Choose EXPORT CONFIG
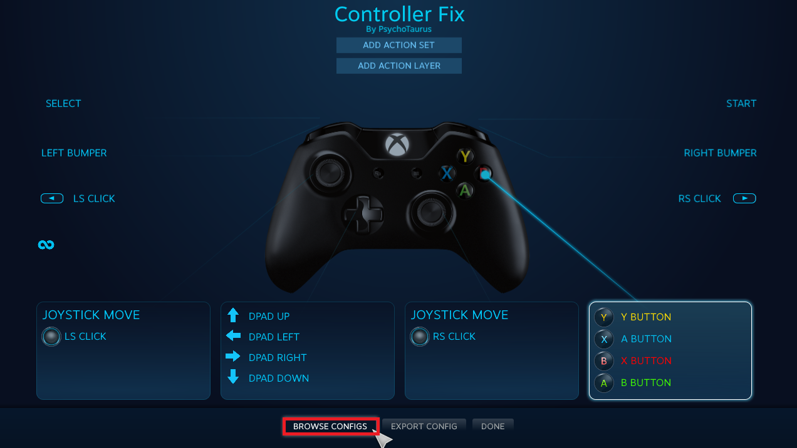This screenshot has width=797, height=448. (424, 426)
